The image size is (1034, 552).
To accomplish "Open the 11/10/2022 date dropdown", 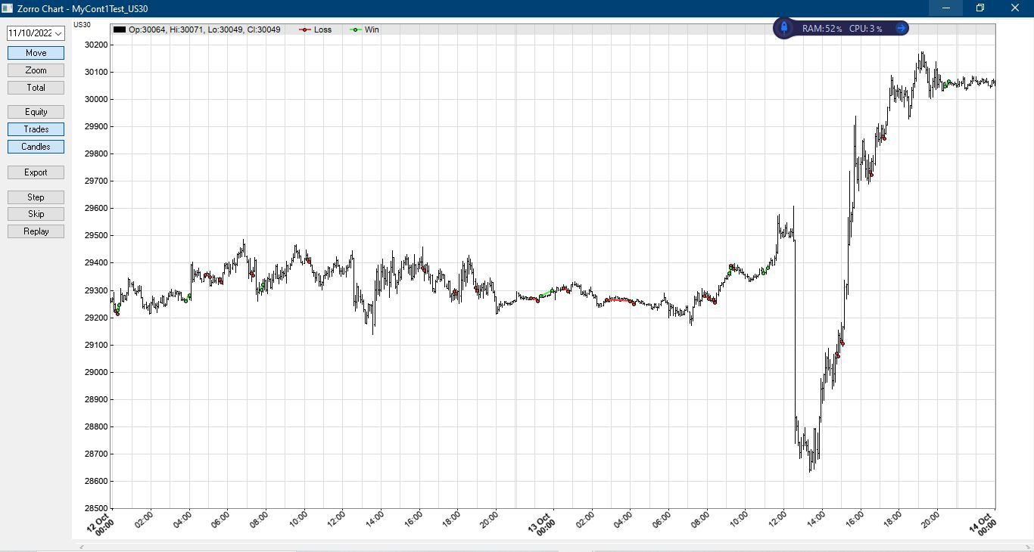I will click(36, 33).
